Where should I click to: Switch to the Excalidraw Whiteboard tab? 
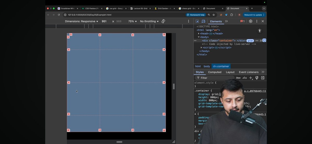pos(68,8)
